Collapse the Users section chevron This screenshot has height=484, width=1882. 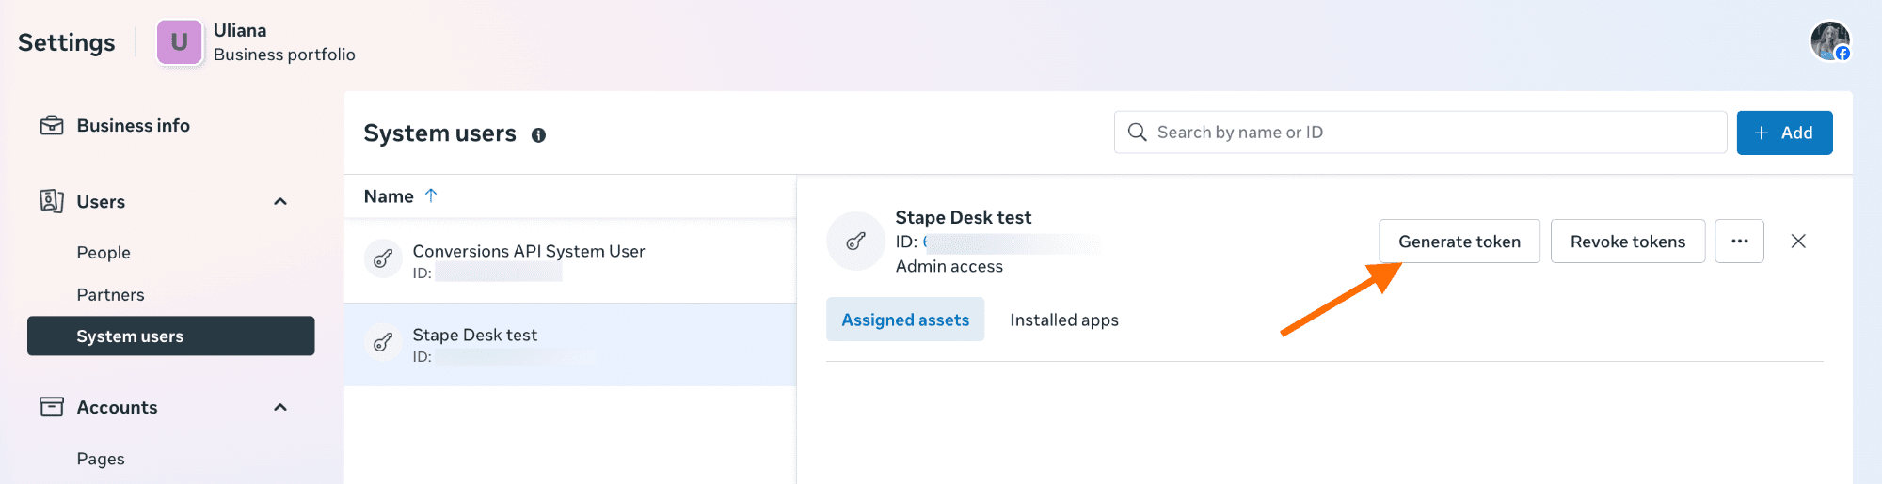280,202
